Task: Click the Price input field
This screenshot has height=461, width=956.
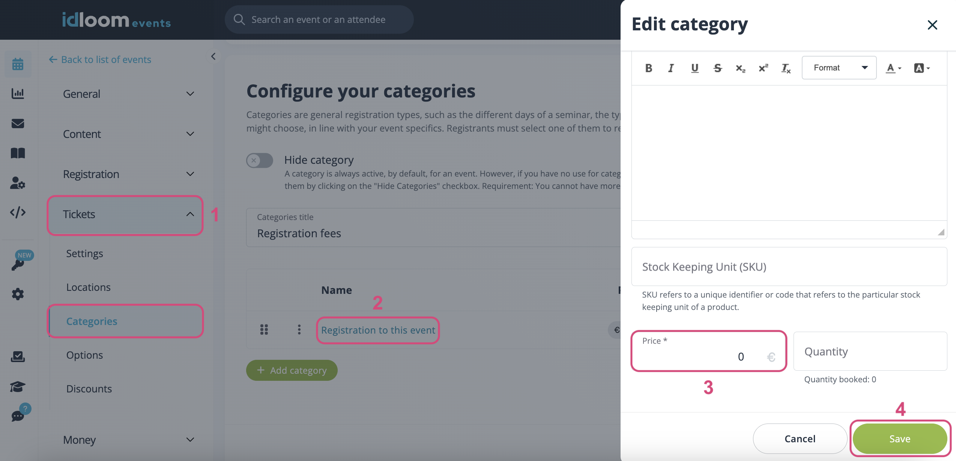Action: [x=708, y=356]
